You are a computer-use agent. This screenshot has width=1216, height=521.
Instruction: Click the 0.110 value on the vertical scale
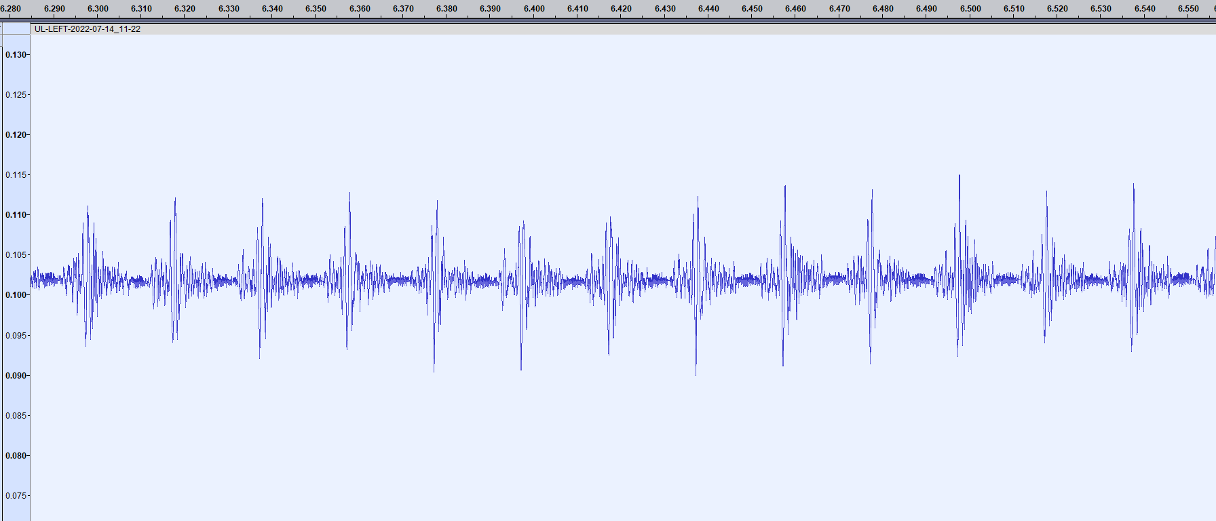click(16, 215)
